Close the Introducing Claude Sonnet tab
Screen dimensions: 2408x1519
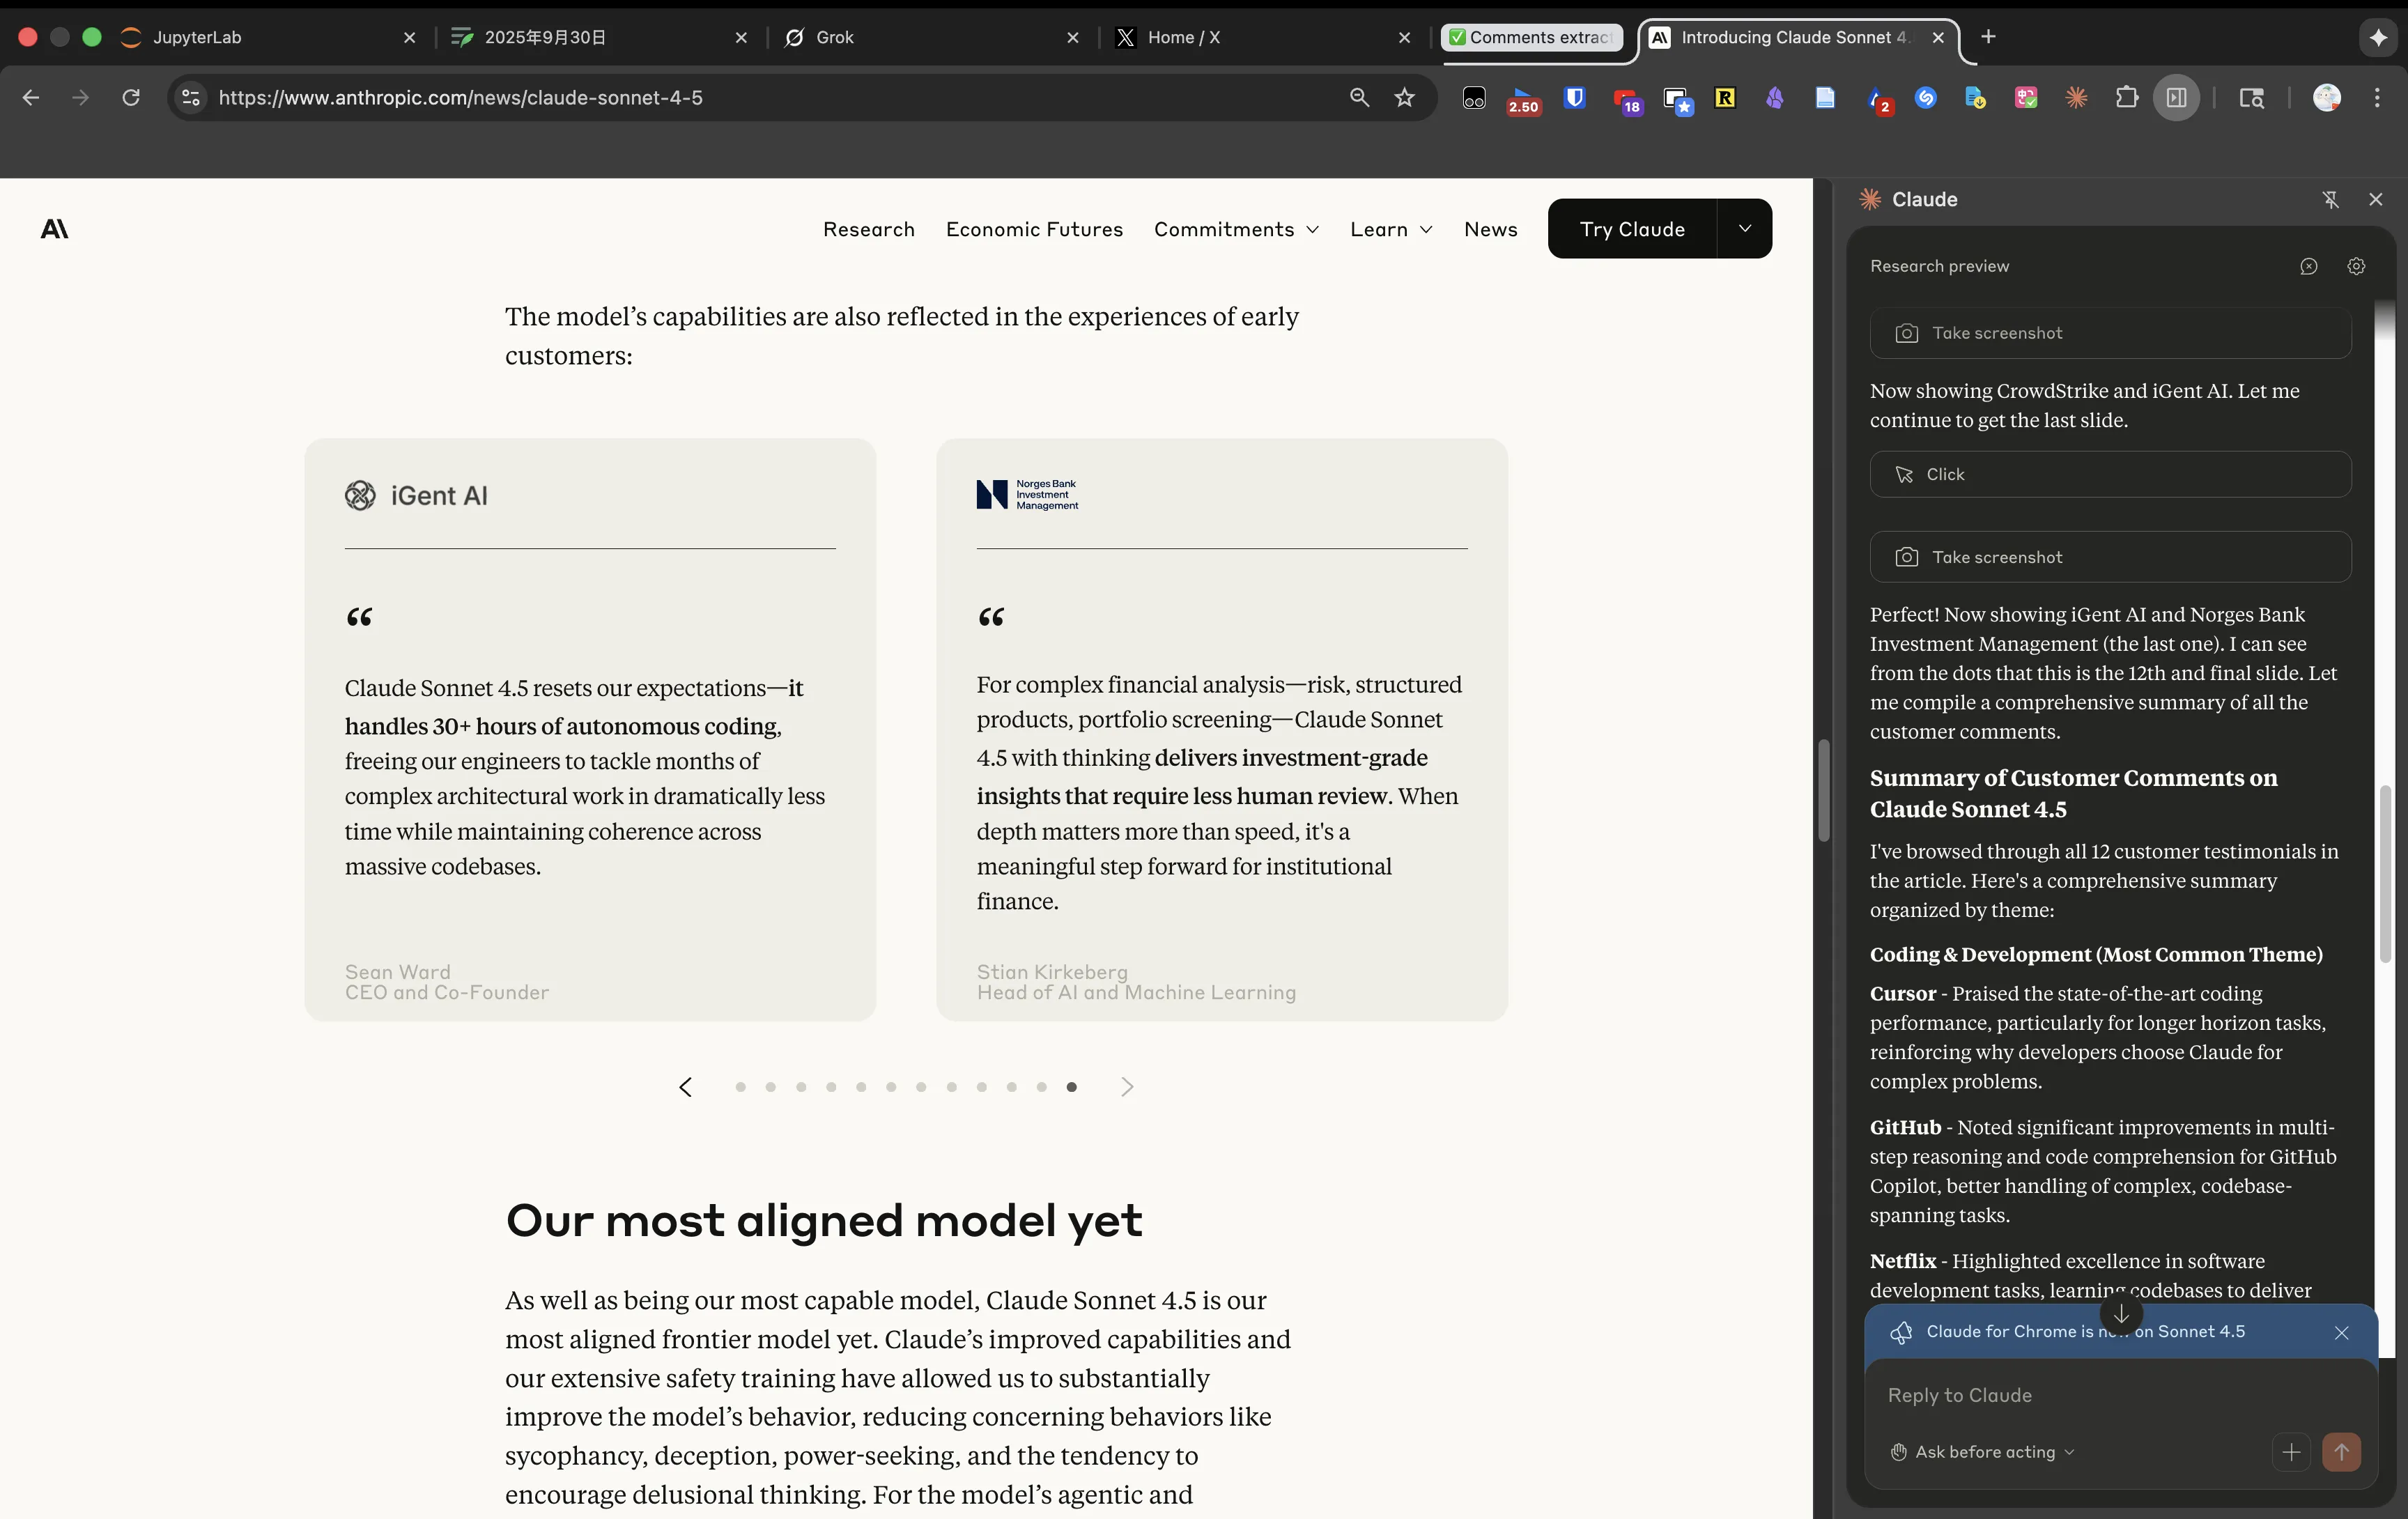click(1938, 37)
